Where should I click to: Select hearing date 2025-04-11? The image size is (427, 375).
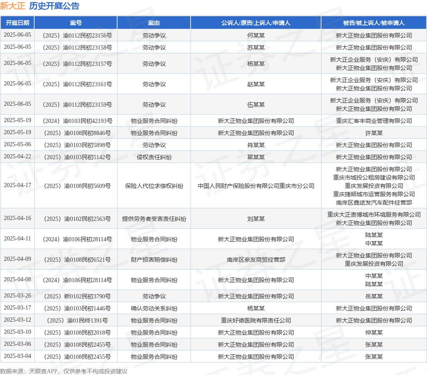[18, 238]
